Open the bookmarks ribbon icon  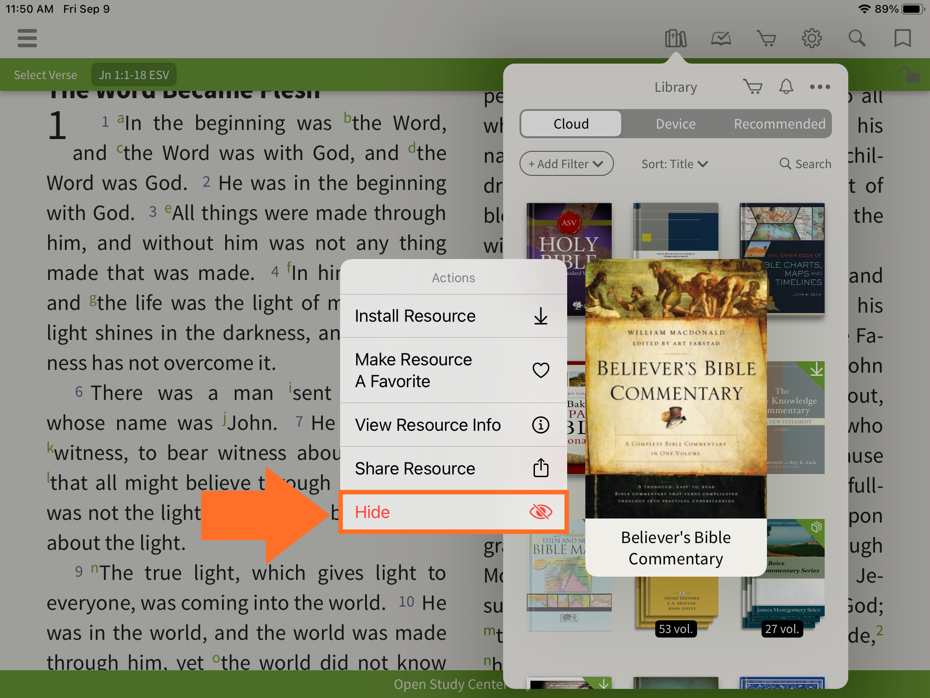[x=902, y=38]
